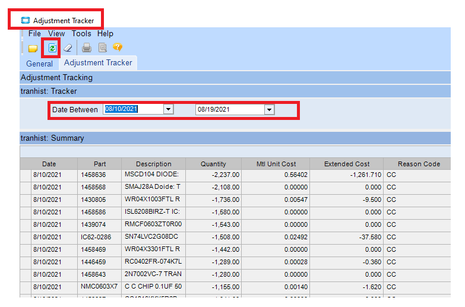
Task: Expand the end date 08/19/2021 dropdown arrow
Action: point(269,109)
